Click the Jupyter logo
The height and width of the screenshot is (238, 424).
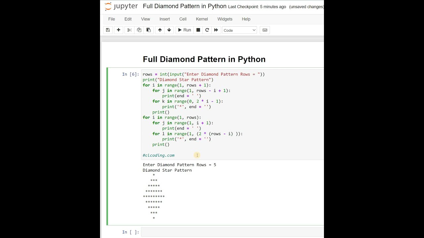point(121,7)
